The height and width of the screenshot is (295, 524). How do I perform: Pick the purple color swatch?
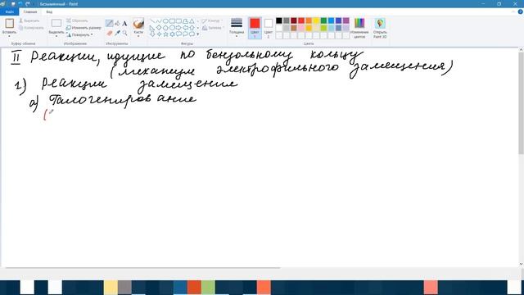pos(346,20)
